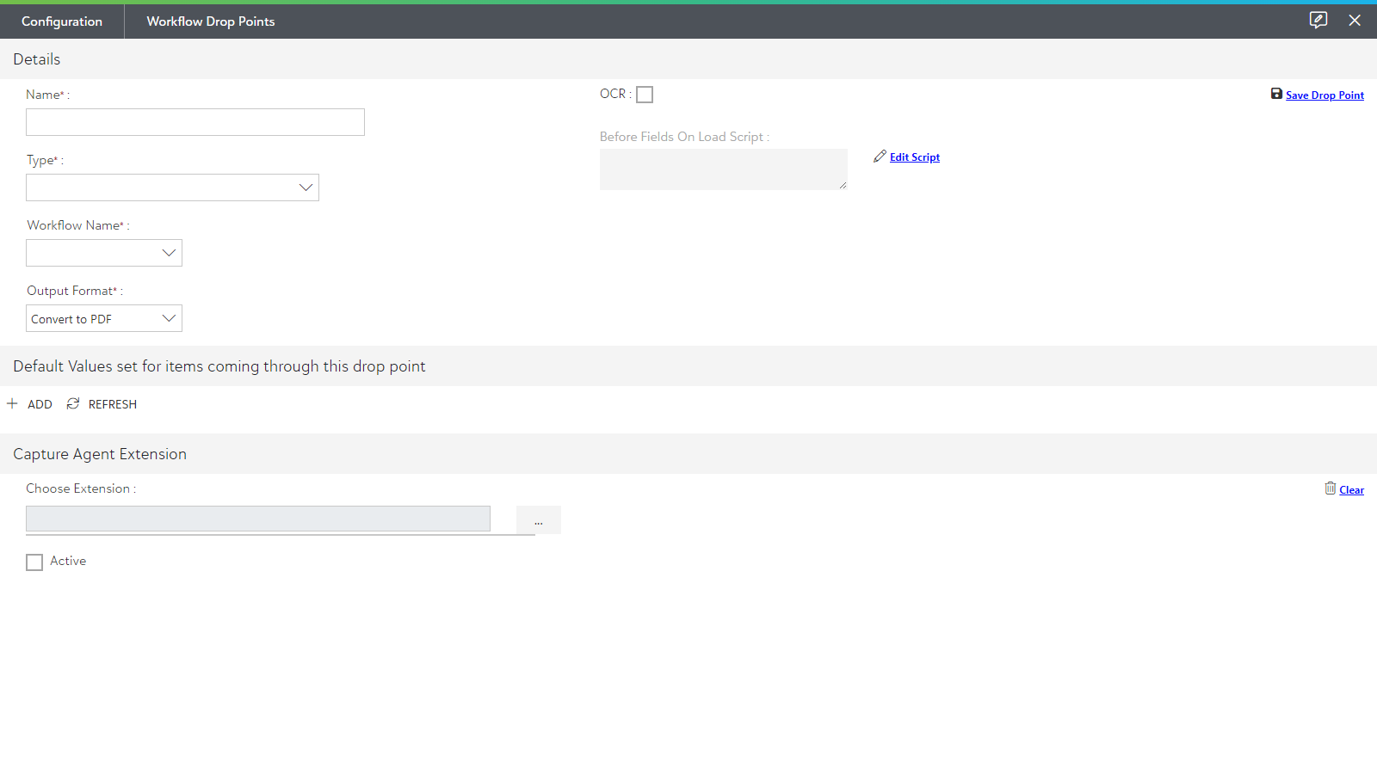Screen dimensions: 1377x774
Task: Switch to the Configuration tab
Action: (62, 21)
